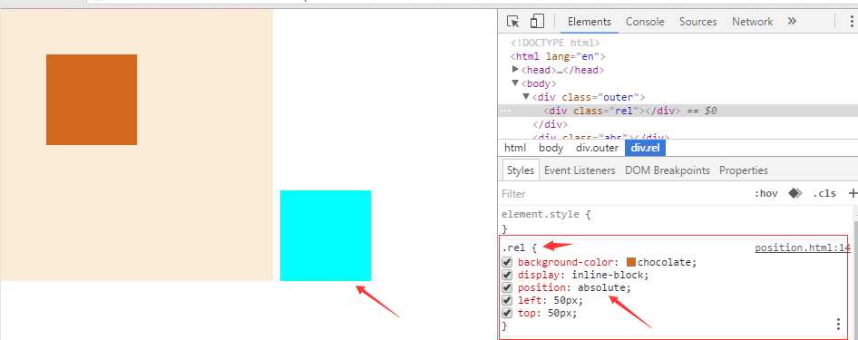
Task: Open the Properties sub-tab
Action: coord(743,170)
